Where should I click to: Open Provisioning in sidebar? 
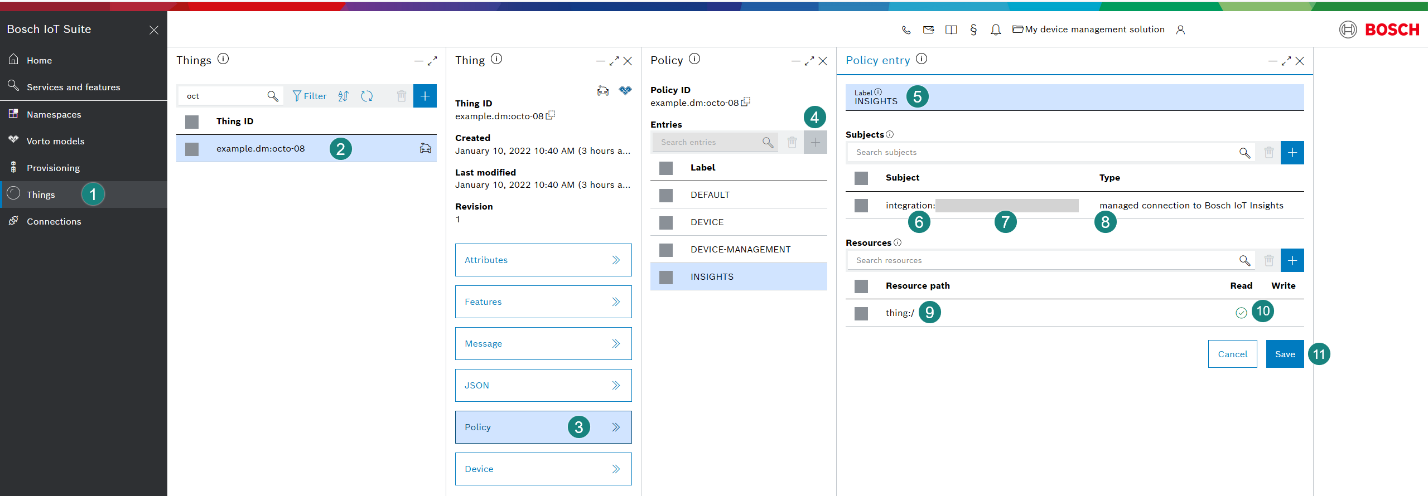pyautogui.click(x=84, y=168)
